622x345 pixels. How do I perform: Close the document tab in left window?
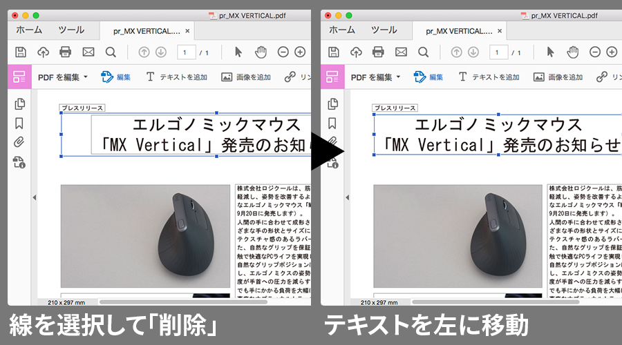point(187,31)
